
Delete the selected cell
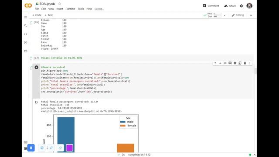[x=245, y=63]
